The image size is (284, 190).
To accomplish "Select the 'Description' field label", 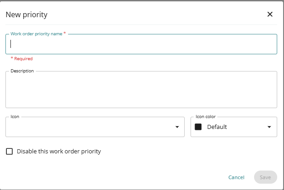I will [22, 71].
